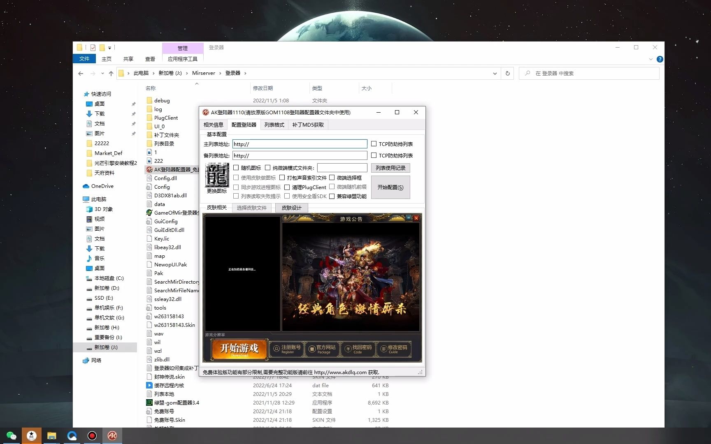Select the PlugClient folder
The height and width of the screenshot is (444, 711).
click(166, 118)
